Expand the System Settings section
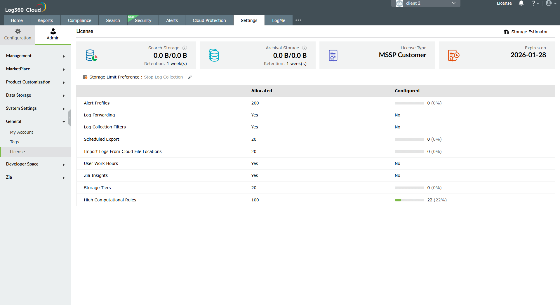Image resolution: width=560 pixels, height=305 pixels. tap(35, 108)
